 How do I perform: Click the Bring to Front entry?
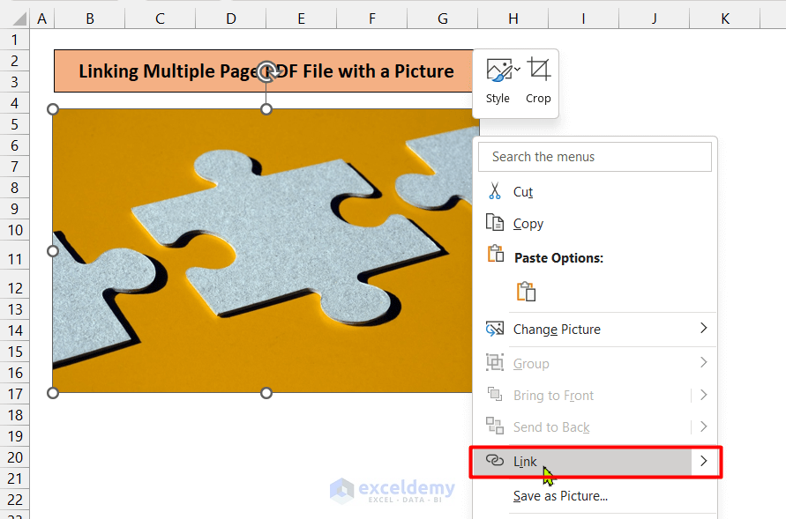point(583,396)
